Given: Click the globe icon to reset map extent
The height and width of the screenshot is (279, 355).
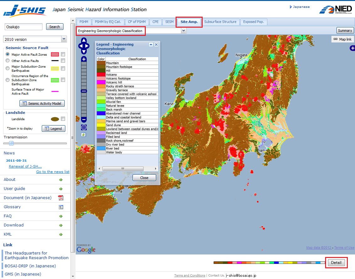Looking at the screenshot, I should 83,128.
